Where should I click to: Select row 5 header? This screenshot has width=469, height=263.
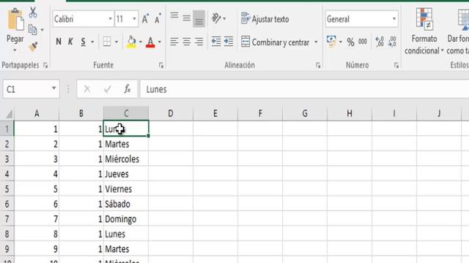pos(7,189)
